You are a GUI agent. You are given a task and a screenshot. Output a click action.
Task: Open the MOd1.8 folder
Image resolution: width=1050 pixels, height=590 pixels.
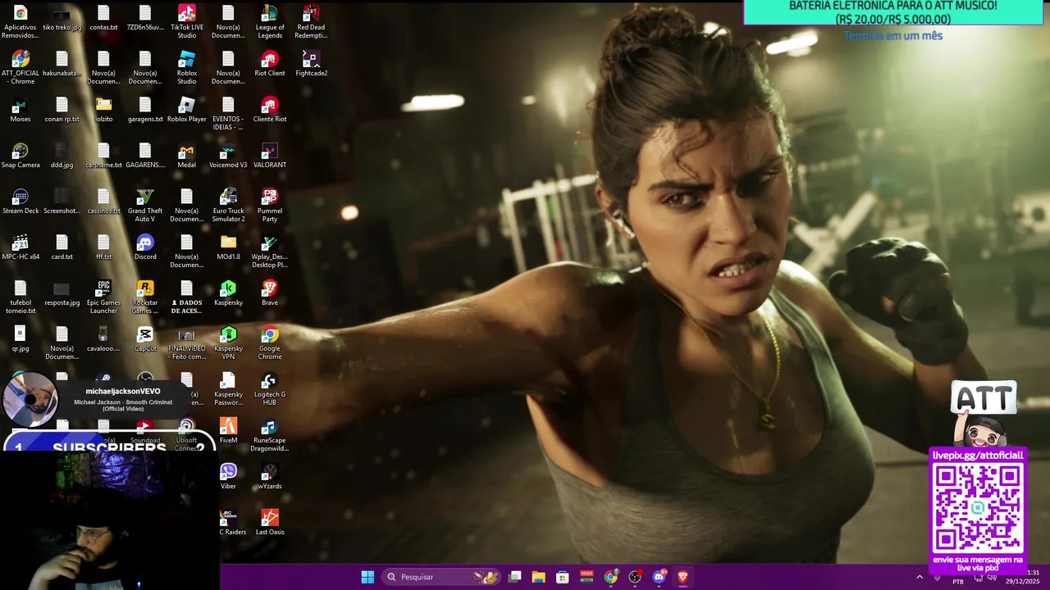(x=228, y=247)
